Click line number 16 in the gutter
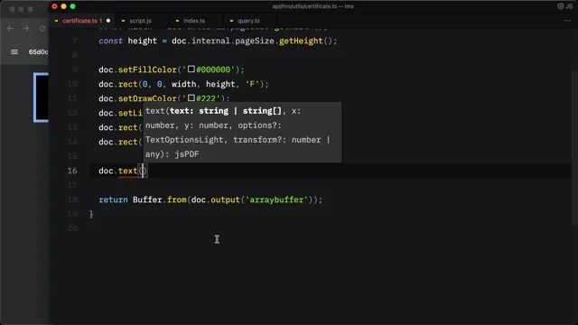The height and width of the screenshot is (325, 578). [x=72, y=171]
